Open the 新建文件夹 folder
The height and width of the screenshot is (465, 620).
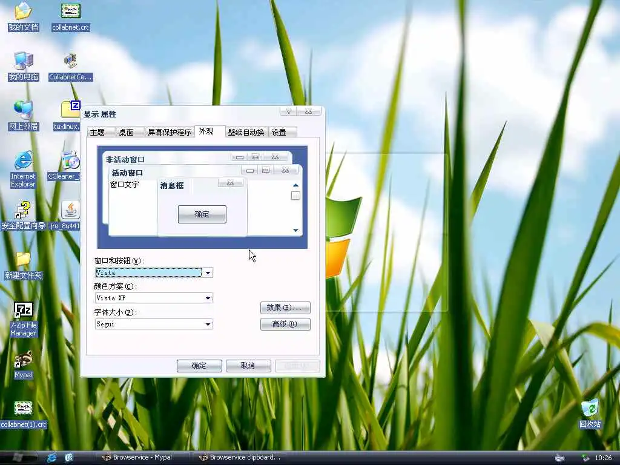(24, 266)
